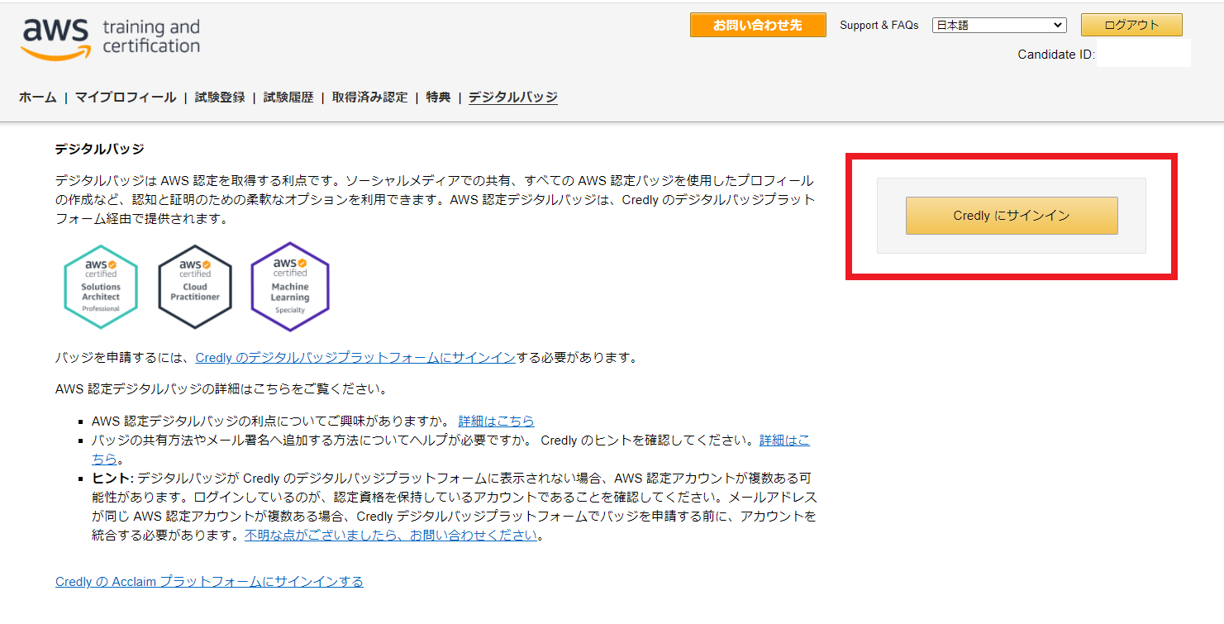Click the Machine Learning Specialty badge
Viewport: 1224px width, 624px height.
click(290, 287)
